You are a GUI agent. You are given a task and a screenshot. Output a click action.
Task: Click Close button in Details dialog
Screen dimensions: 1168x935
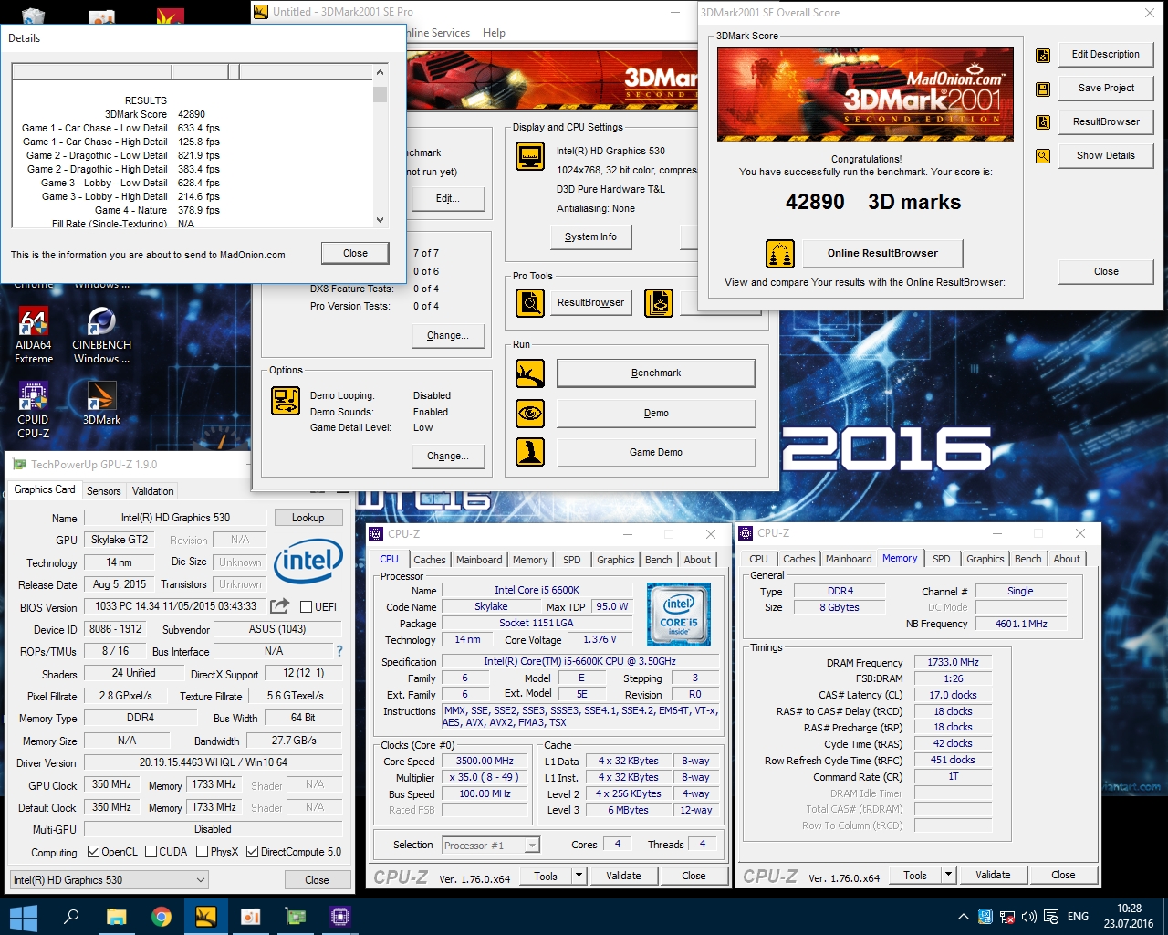(356, 253)
